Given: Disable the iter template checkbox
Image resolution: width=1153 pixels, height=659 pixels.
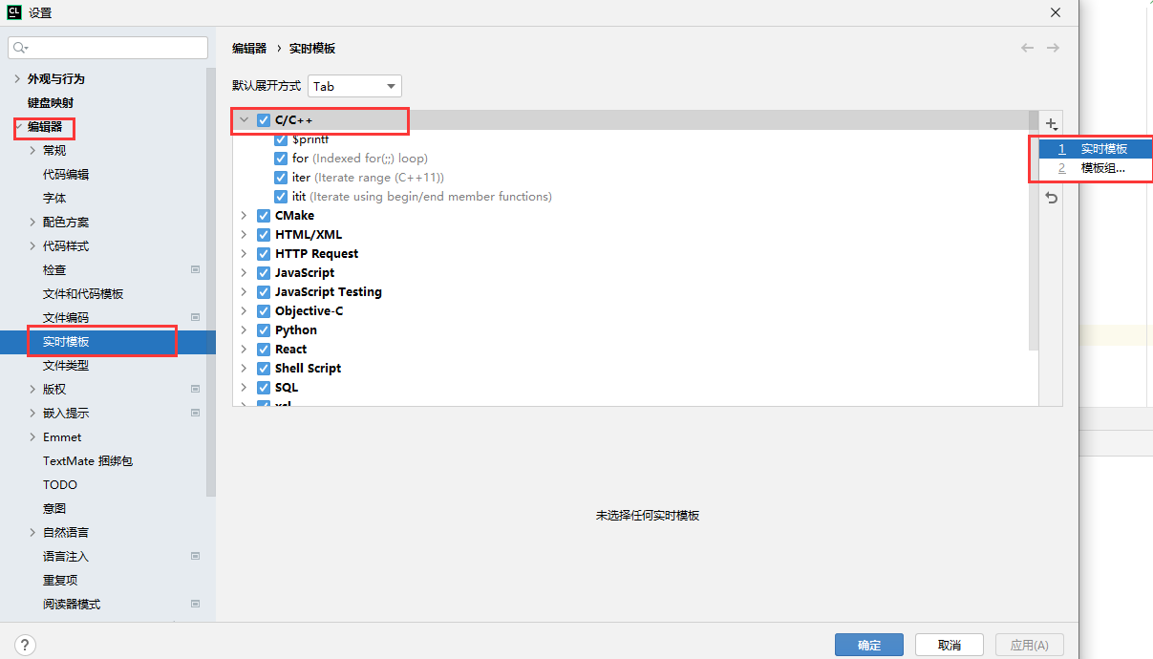Looking at the screenshot, I should point(281,178).
